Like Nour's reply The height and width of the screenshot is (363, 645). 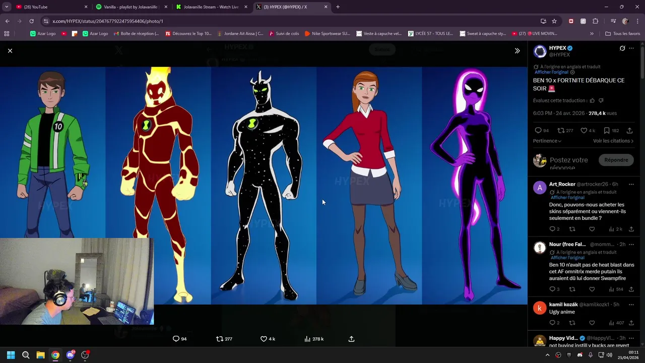coord(592,289)
